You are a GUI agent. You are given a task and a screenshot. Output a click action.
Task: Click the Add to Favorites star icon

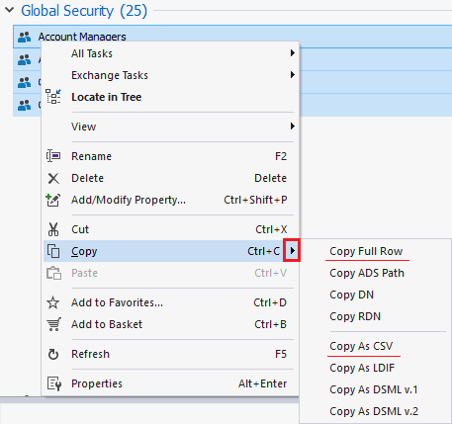click(53, 302)
